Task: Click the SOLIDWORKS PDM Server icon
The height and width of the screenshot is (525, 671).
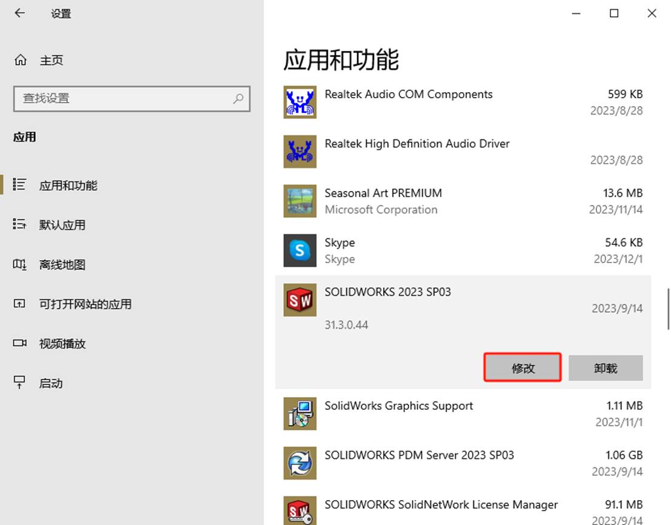Action: 300,463
